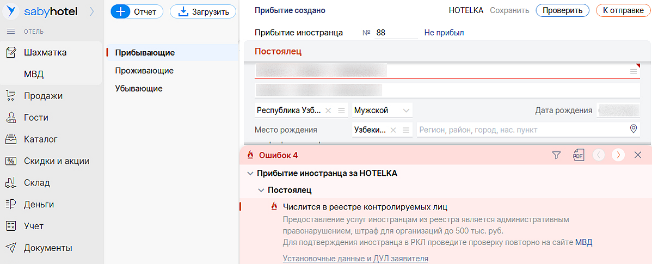652x264 pixels.
Task: Click the Шахматка notepad icon
Action: pyautogui.click(x=11, y=52)
